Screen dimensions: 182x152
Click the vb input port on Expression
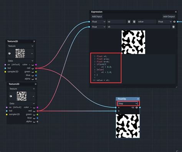pos(89,27)
